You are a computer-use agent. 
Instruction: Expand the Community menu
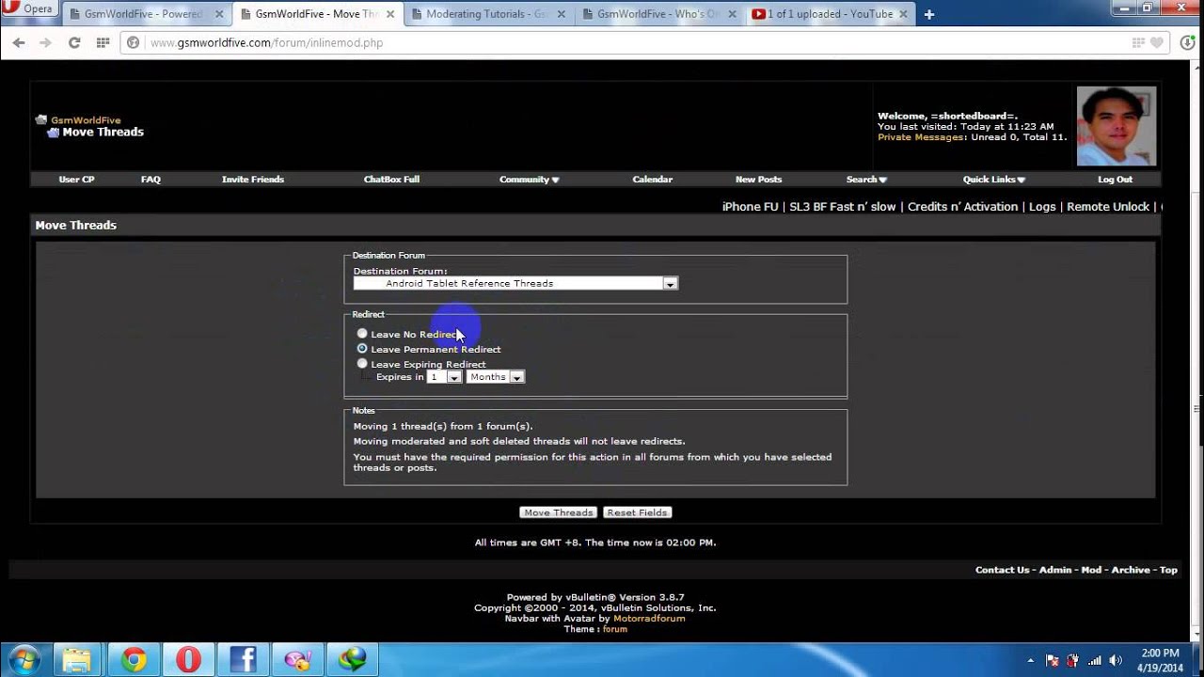coord(530,180)
